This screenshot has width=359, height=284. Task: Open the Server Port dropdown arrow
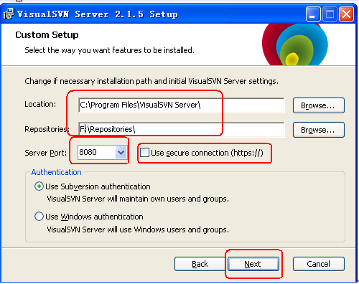121,152
